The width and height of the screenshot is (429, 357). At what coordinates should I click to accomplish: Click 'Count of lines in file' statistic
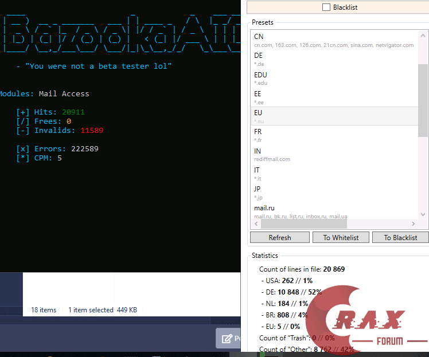coord(302,269)
